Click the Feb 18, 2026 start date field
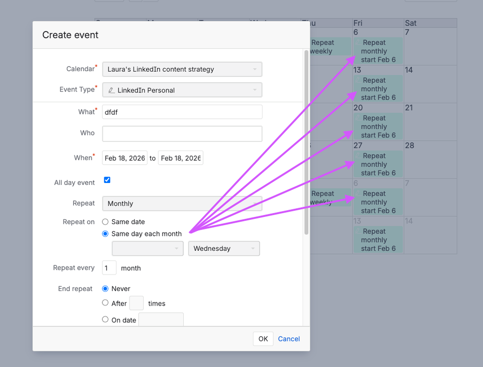483x367 pixels. tap(124, 157)
